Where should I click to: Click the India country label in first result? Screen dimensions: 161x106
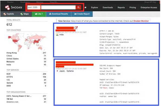61,35
